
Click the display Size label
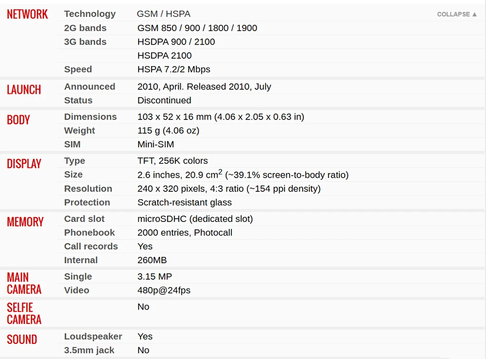click(73, 174)
